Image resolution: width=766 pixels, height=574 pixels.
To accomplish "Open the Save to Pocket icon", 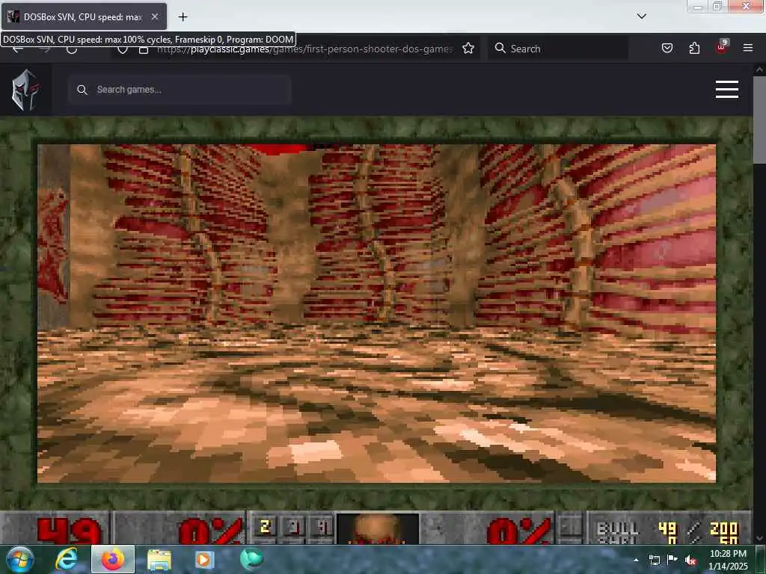I will (x=667, y=49).
